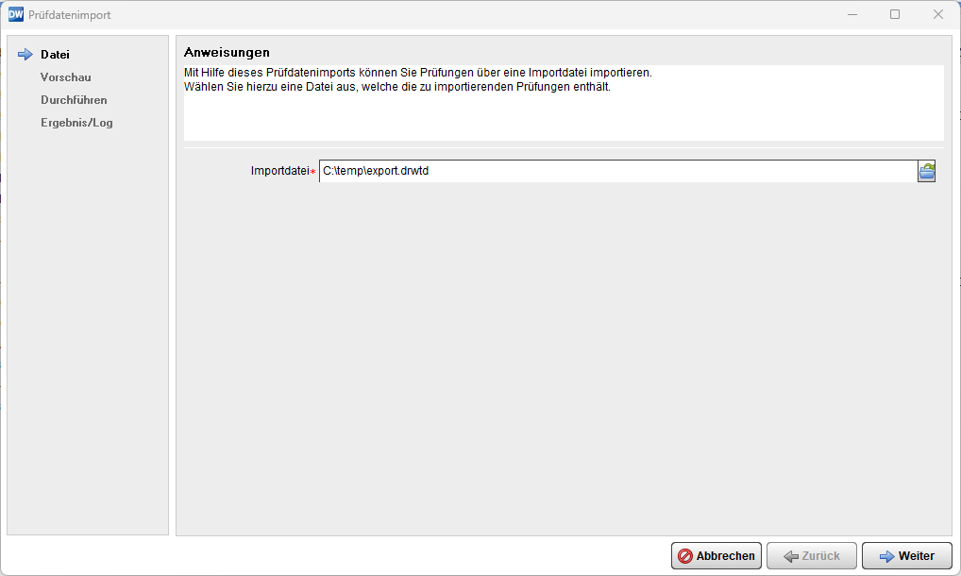Click the red cancel icon on Abbrechen
Viewport: 961px width, 576px height.
click(x=685, y=556)
